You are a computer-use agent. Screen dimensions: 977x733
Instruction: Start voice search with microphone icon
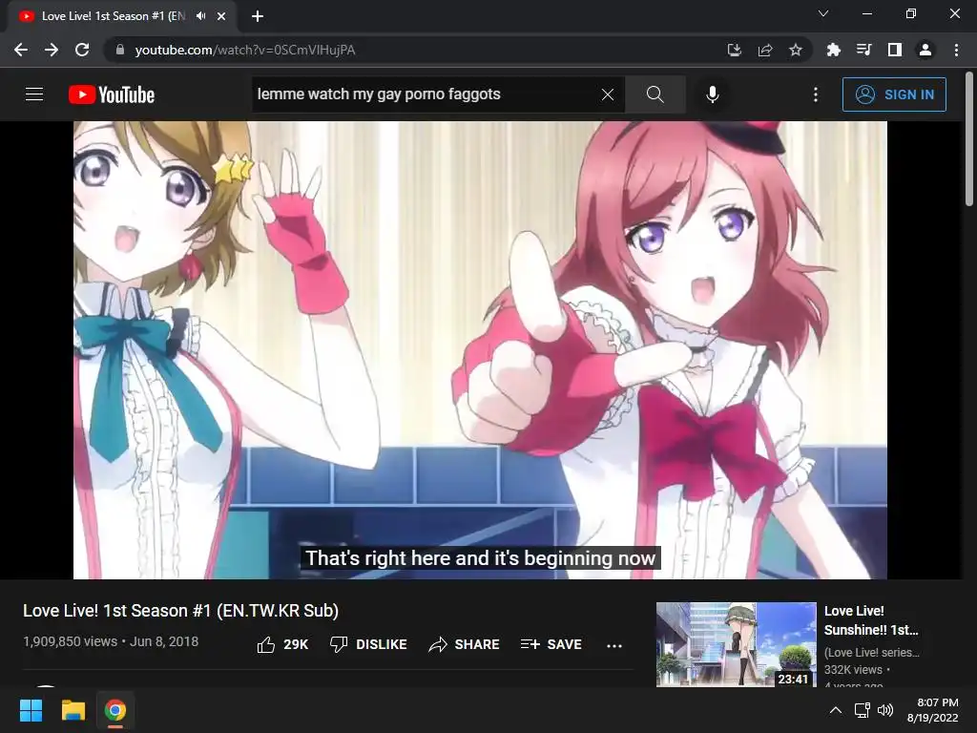click(x=713, y=94)
